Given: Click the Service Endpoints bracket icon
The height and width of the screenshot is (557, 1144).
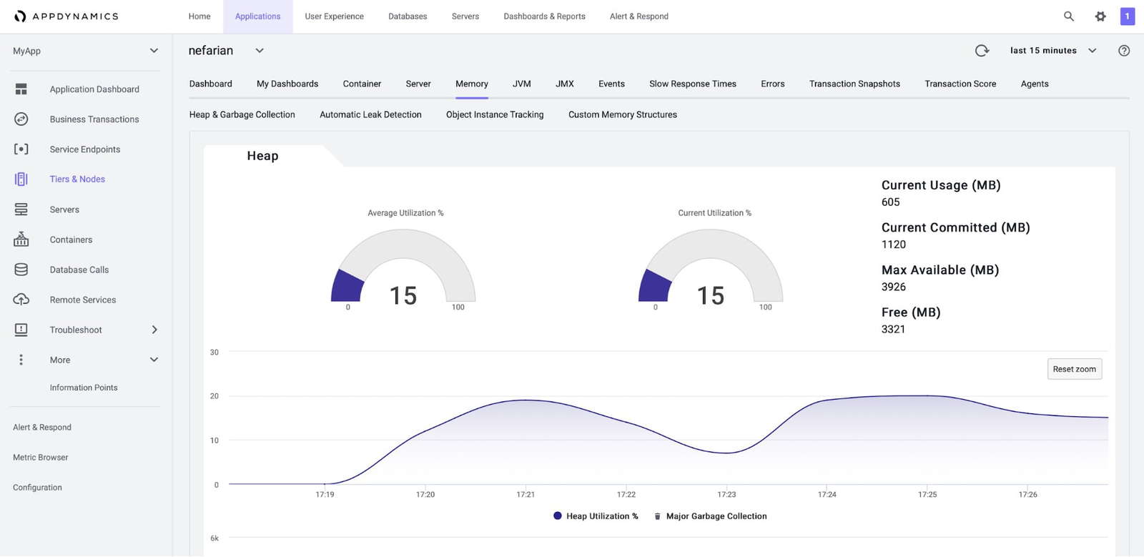Looking at the screenshot, I should [x=21, y=149].
